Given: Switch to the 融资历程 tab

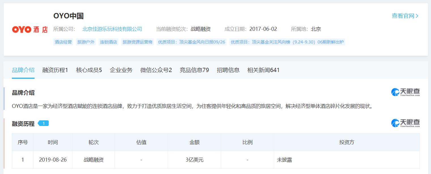Looking at the screenshot, I should click(x=55, y=70).
